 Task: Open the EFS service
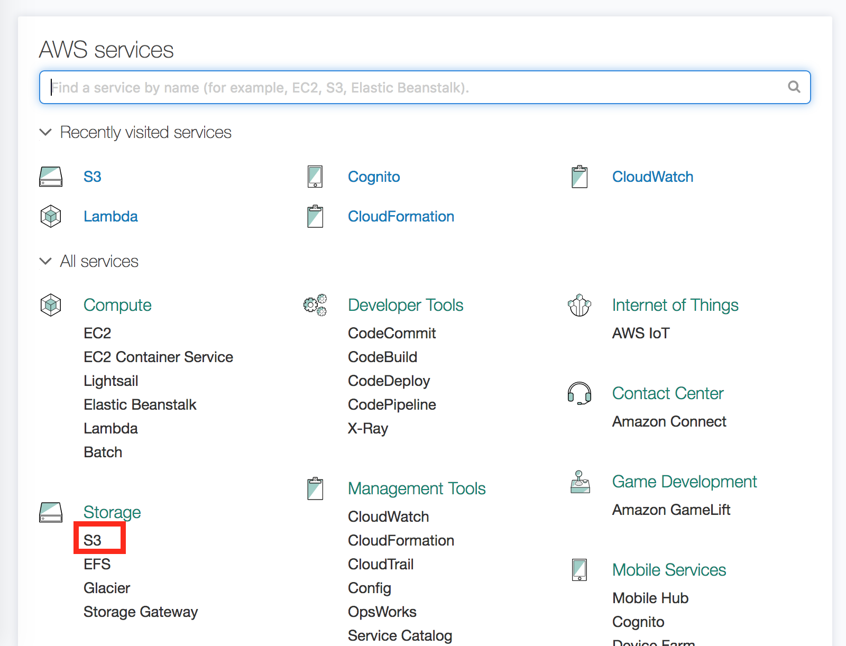(x=97, y=564)
